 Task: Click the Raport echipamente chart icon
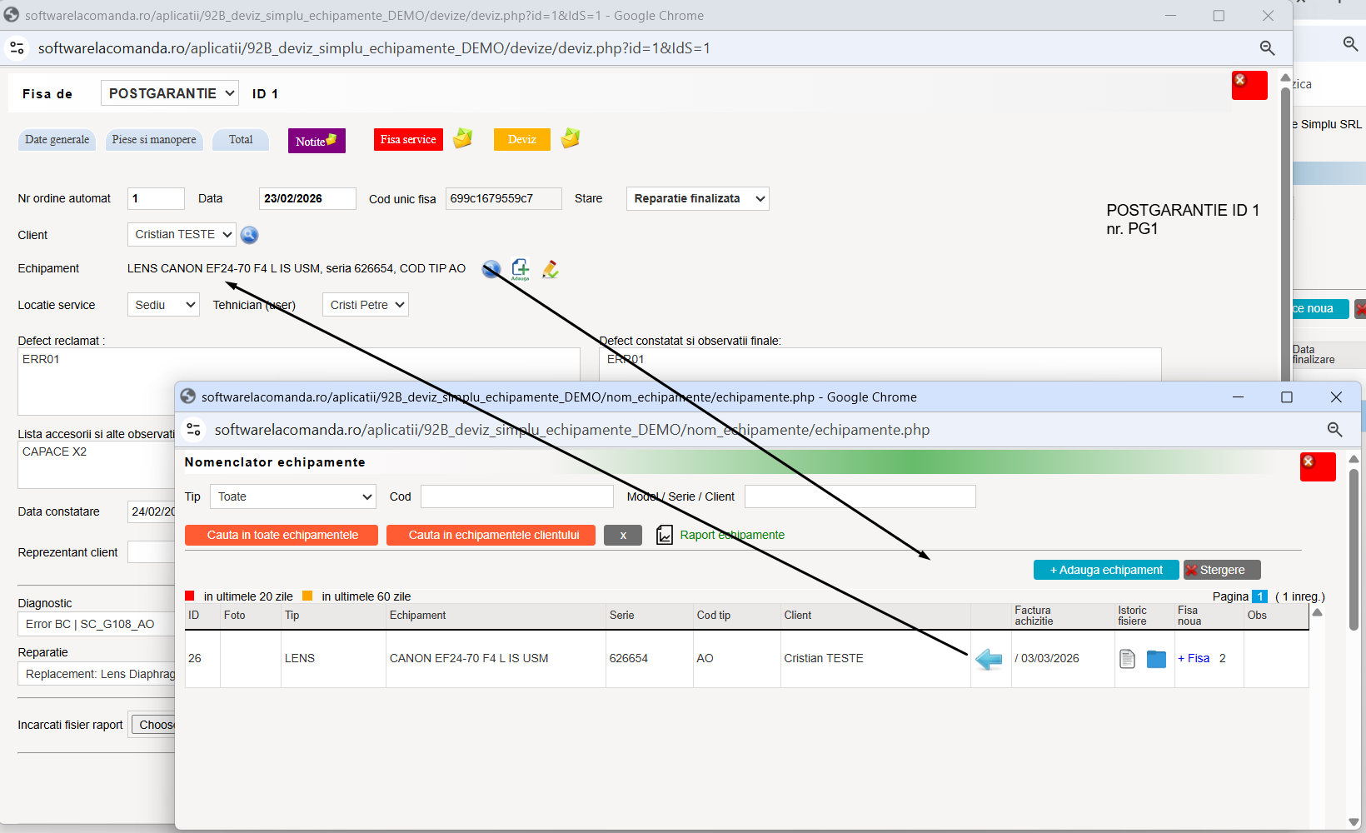point(665,535)
